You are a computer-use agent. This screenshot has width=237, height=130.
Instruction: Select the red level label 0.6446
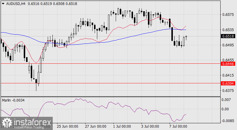(228, 64)
